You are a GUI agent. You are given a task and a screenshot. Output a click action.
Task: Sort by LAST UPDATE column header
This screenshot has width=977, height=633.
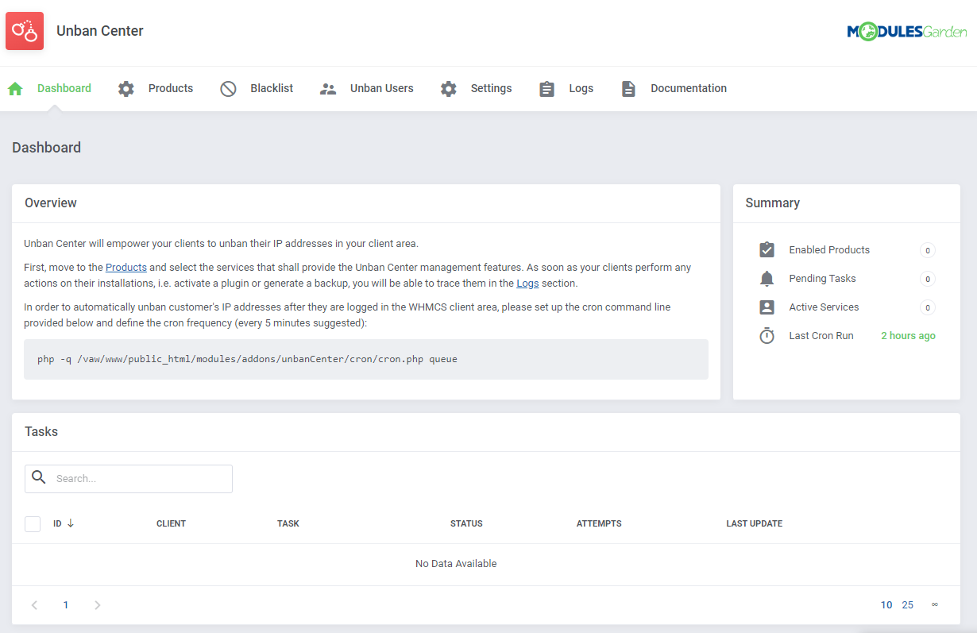click(755, 524)
